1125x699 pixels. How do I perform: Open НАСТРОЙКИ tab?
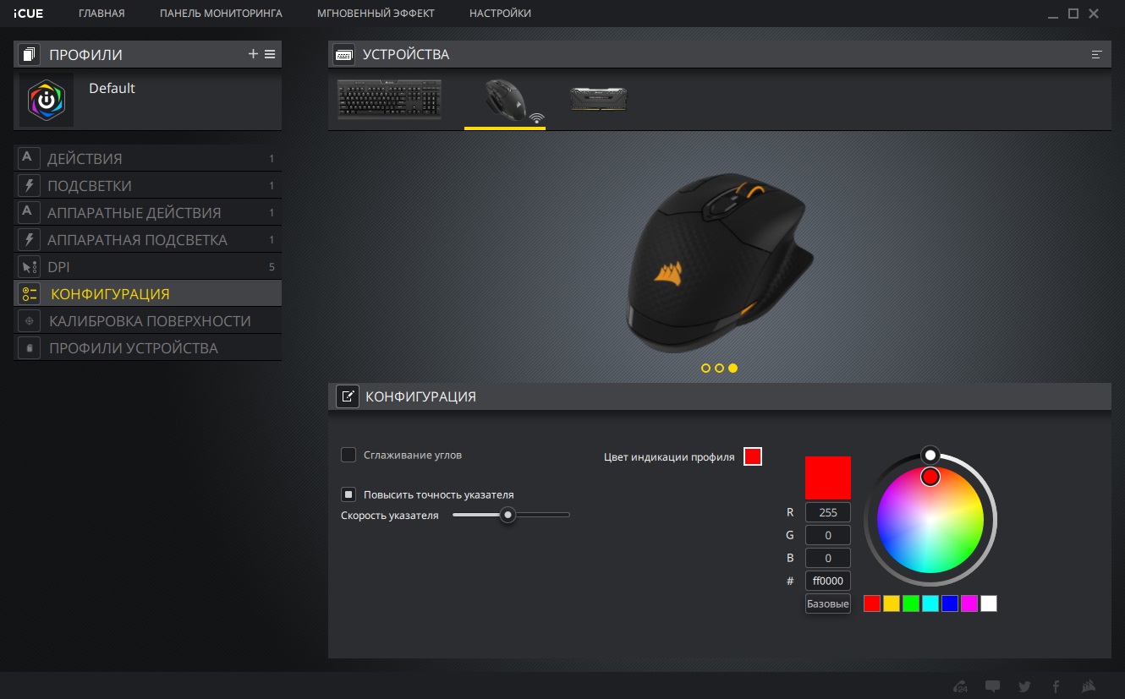coord(500,14)
